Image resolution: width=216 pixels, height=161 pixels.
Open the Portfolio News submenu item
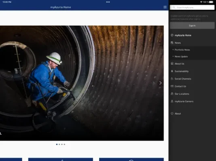click(182, 50)
